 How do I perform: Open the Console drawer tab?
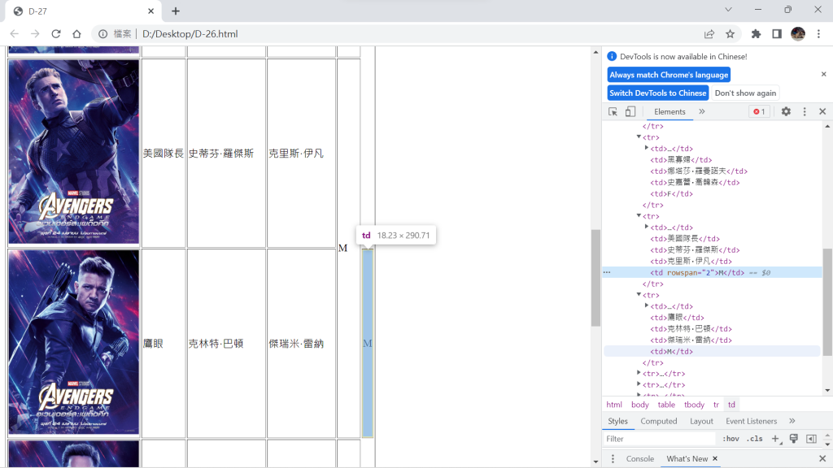tap(639, 459)
